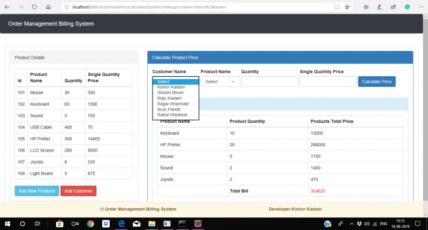Click the Calculate Price button
Screen dimensions: 428x230
point(377,82)
